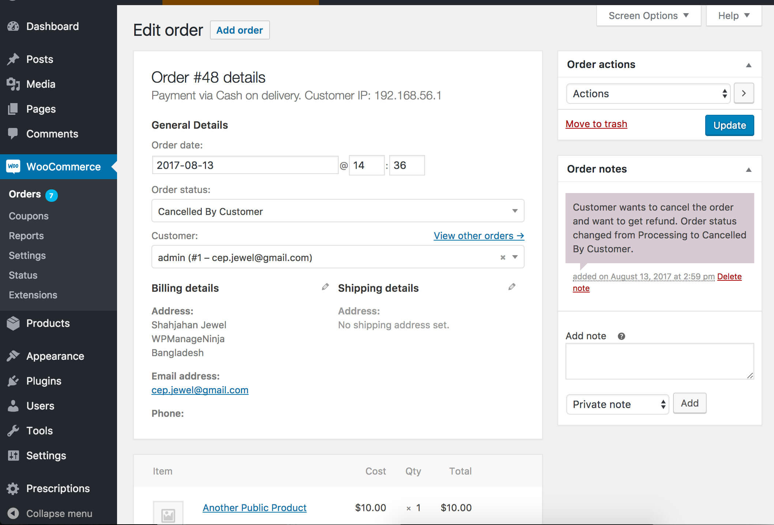Open the Private note type dropdown
774x525 pixels.
617,404
